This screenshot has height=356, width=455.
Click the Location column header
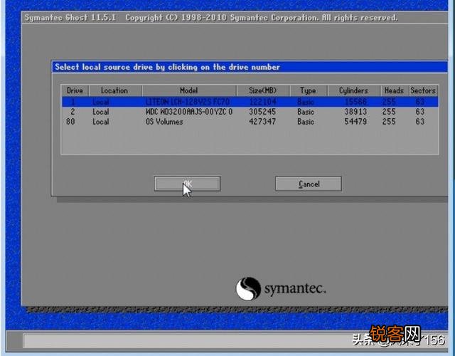coord(114,90)
